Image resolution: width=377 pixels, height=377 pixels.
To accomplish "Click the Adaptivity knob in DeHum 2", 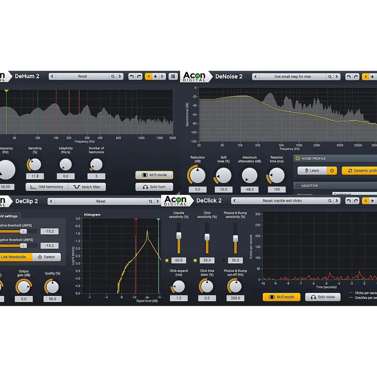I will [x=66, y=165].
